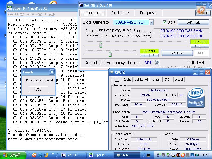Screen dimensions: 212x159
Task: Open the Start menu button
Action: click(13, 155)
